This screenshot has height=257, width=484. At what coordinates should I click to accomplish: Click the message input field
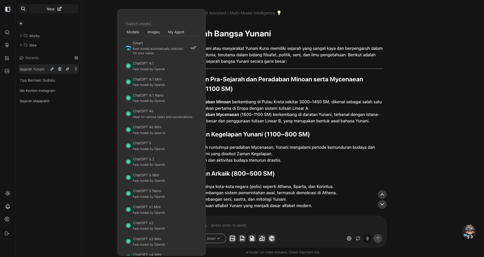(x=285, y=225)
